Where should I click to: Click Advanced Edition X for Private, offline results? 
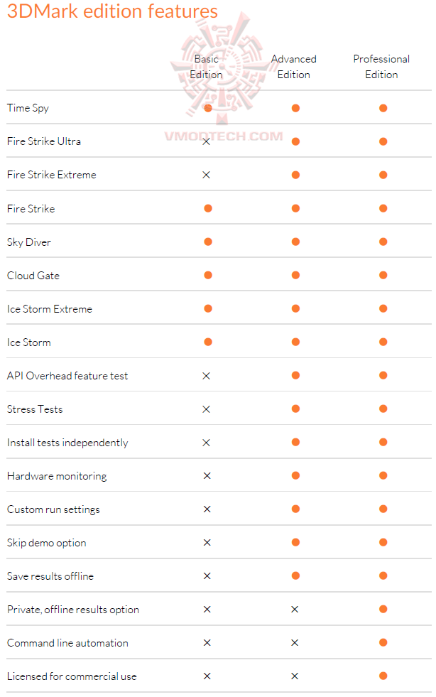295,610
